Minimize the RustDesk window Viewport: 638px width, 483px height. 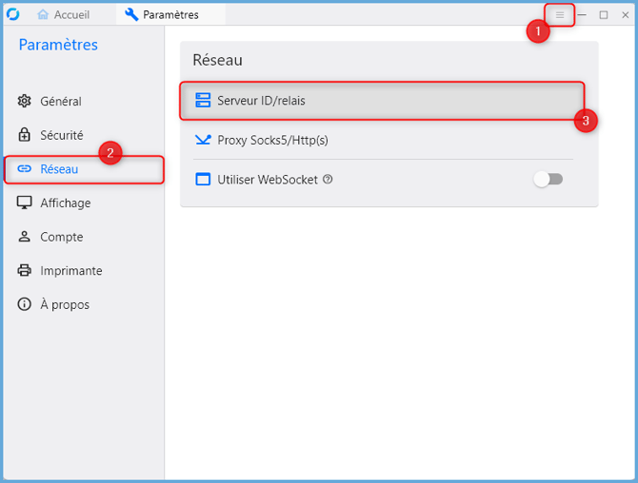582,15
